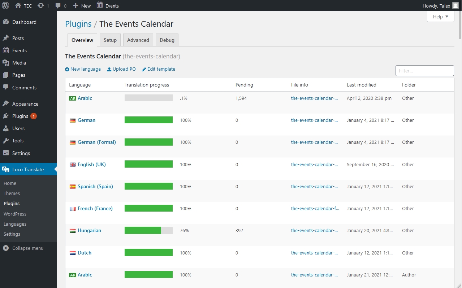Screen dimensions: 462x288
Task: Click the Appearance brush icon
Action: point(6,104)
